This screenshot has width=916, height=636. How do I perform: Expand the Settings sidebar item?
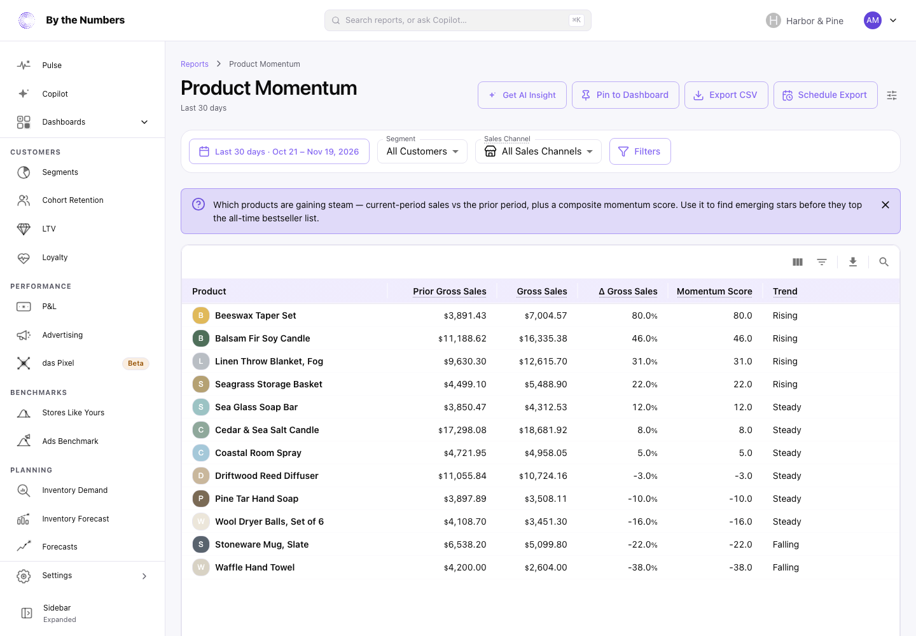83,576
